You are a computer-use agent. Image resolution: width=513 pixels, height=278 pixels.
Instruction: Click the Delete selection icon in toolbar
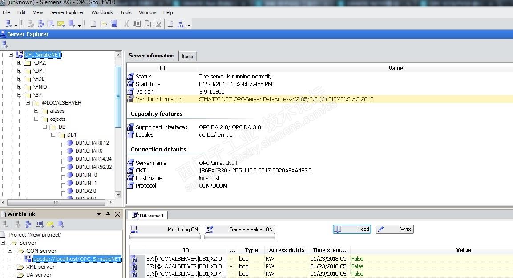point(158,24)
